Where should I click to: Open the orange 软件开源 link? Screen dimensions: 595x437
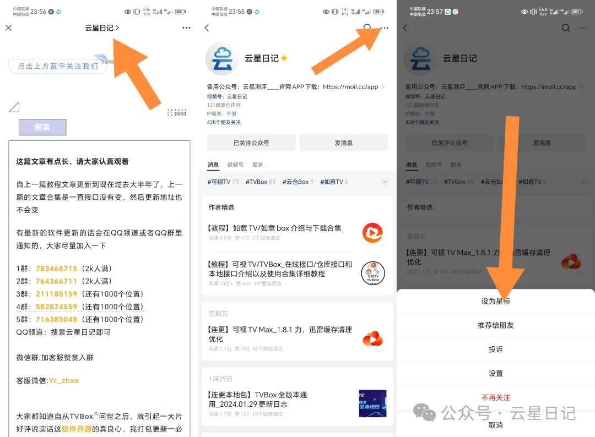pos(76,429)
